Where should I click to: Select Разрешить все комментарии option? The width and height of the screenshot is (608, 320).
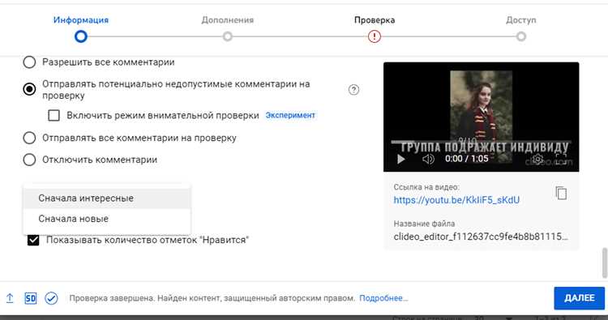click(x=29, y=62)
